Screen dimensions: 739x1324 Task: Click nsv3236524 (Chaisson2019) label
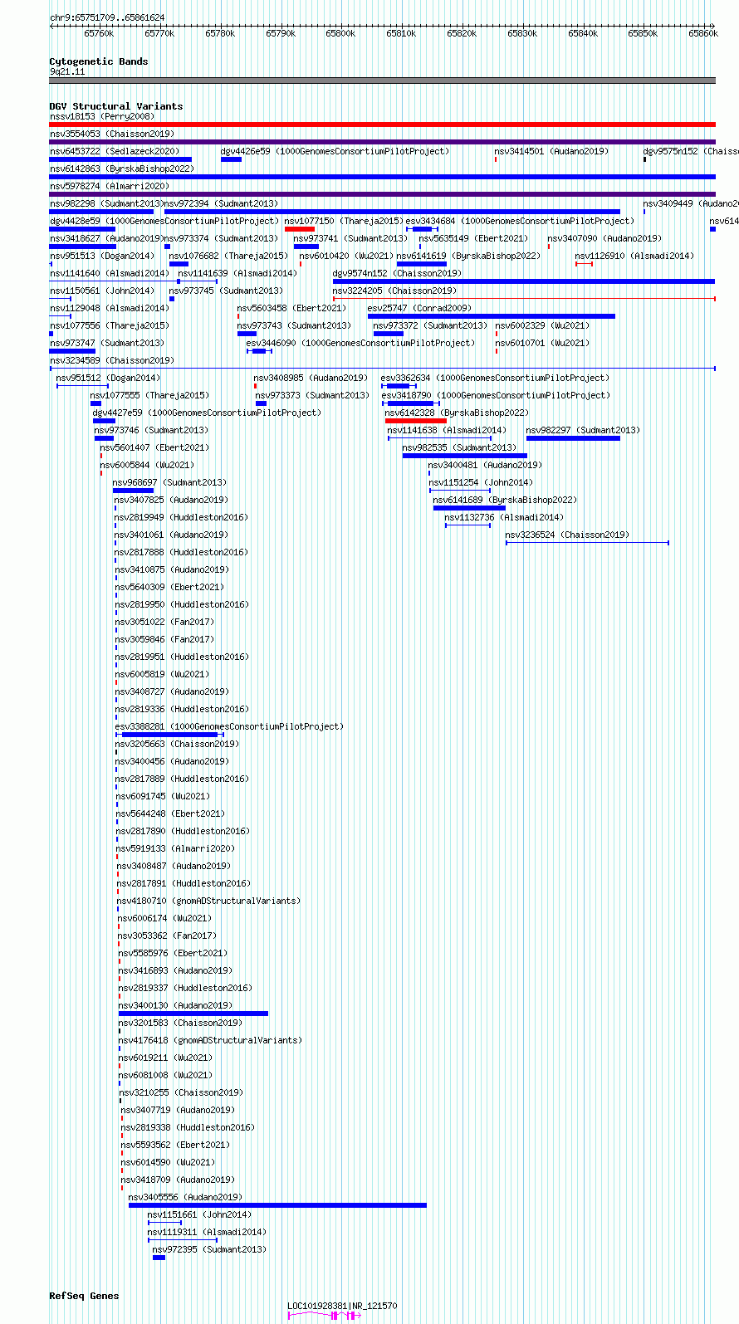(x=567, y=535)
